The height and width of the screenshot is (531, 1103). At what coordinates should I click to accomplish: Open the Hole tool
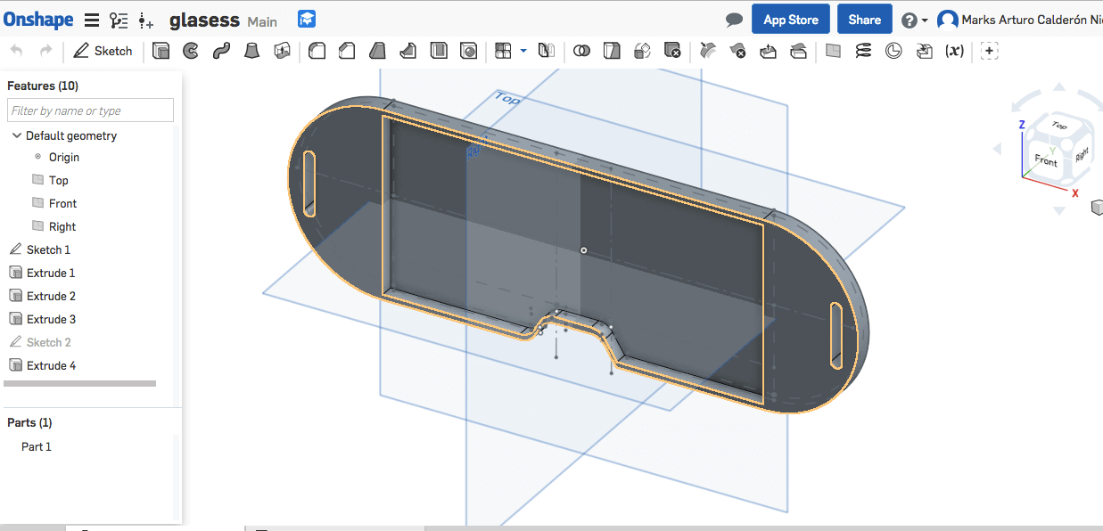tap(468, 51)
